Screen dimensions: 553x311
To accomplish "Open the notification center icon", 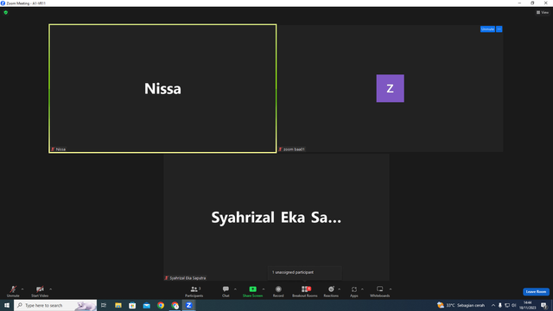I will pos(543,305).
